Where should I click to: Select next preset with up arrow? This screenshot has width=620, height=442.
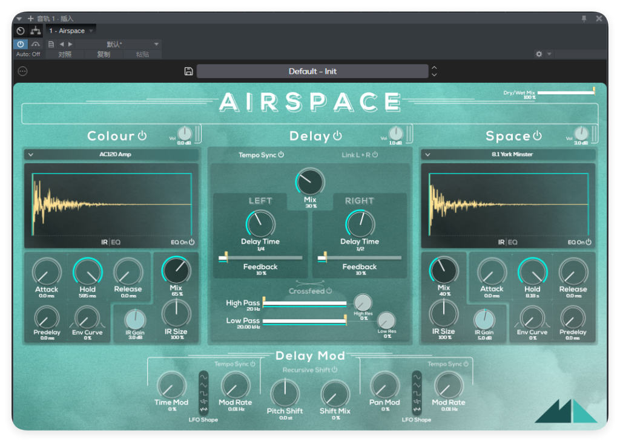pyautogui.click(x=434, y=68)
